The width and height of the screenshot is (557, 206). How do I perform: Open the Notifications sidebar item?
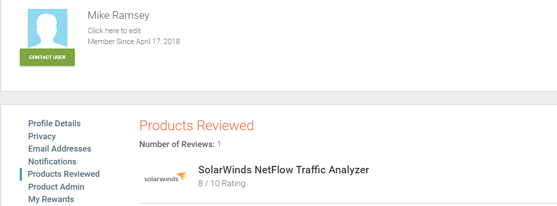(52, 161)
